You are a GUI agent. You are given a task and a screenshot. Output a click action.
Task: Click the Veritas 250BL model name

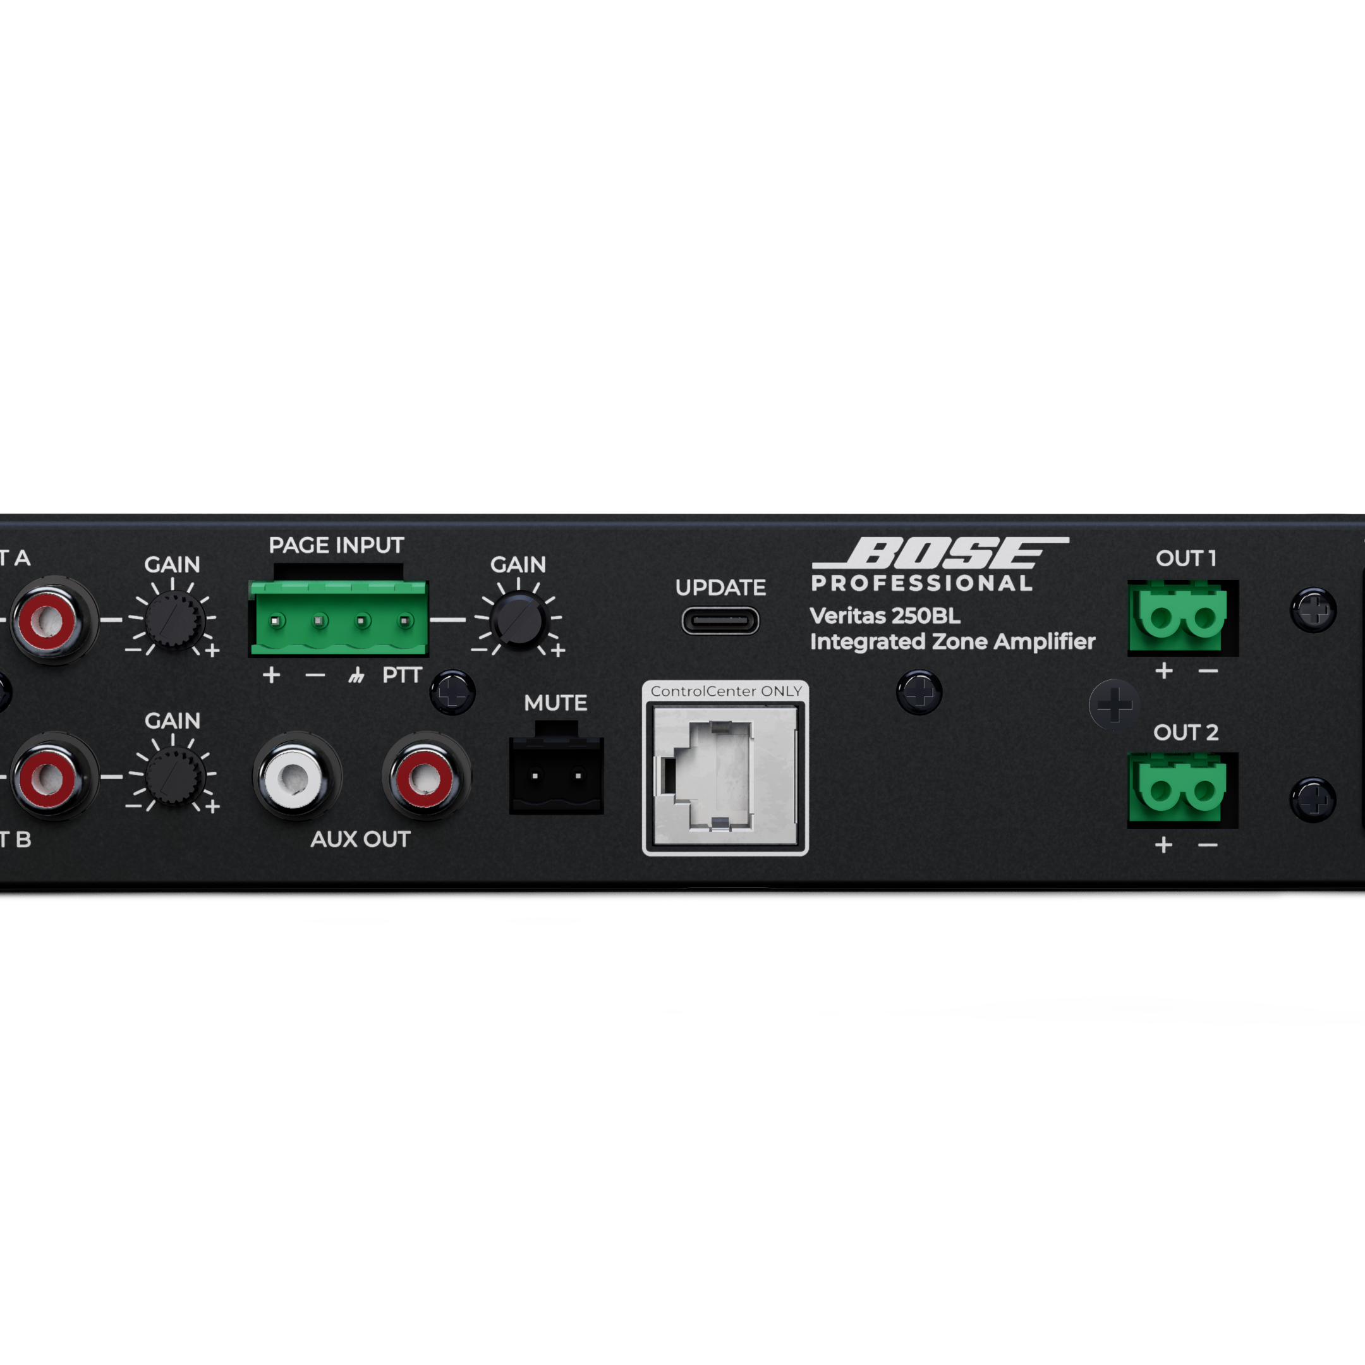click(x=885, y=616)
